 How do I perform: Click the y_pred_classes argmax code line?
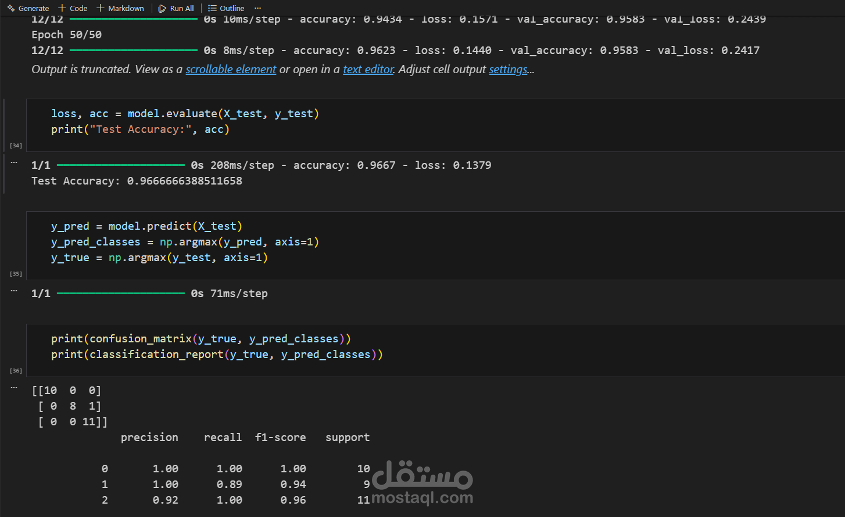pos(185,242)
